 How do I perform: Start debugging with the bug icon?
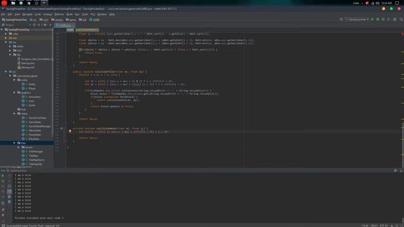377,20
